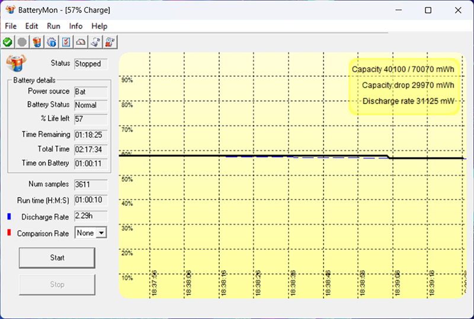Click the Capacity 40100 / 70070 mWh text

click(x=403, y=69)
